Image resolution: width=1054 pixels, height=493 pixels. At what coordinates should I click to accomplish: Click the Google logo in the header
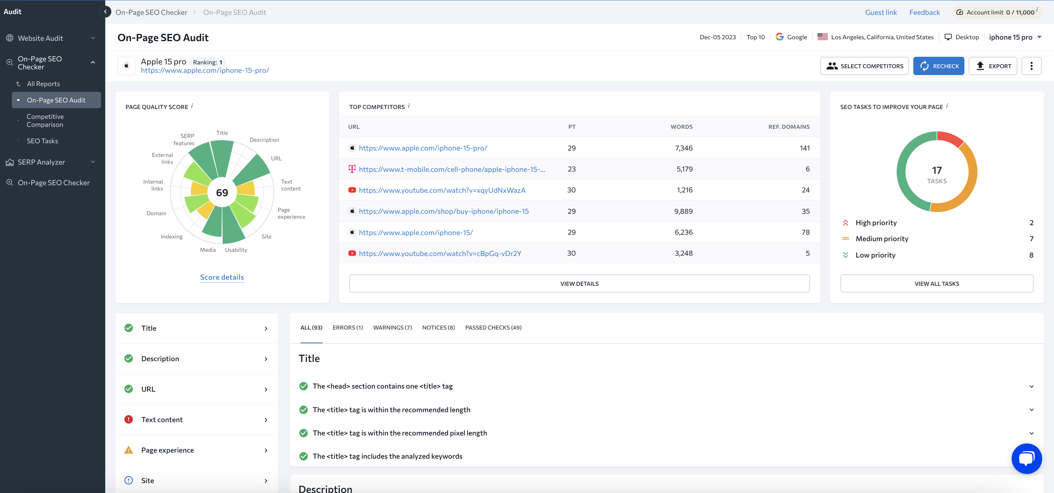point(779,37)
